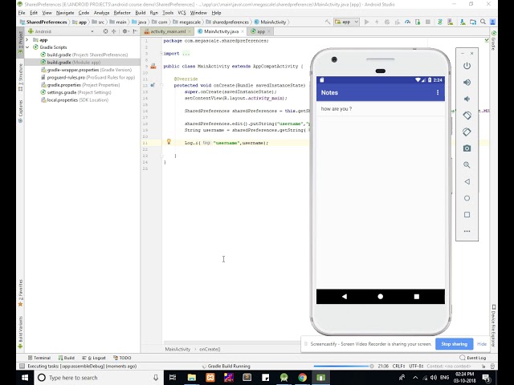
Task: Click Attach debugger to Android process icon
Action: coord(418,22)
